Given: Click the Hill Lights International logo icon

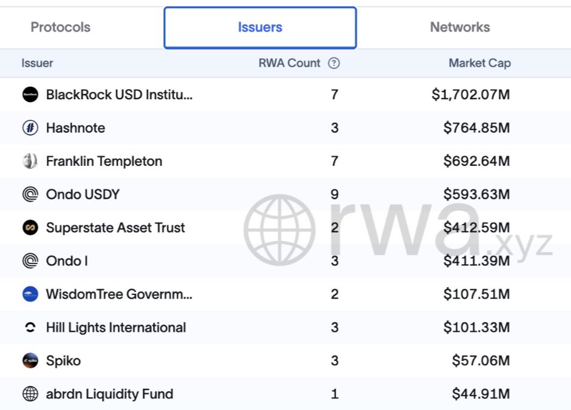Looking at the screenshot, I should tap(30, 328).
